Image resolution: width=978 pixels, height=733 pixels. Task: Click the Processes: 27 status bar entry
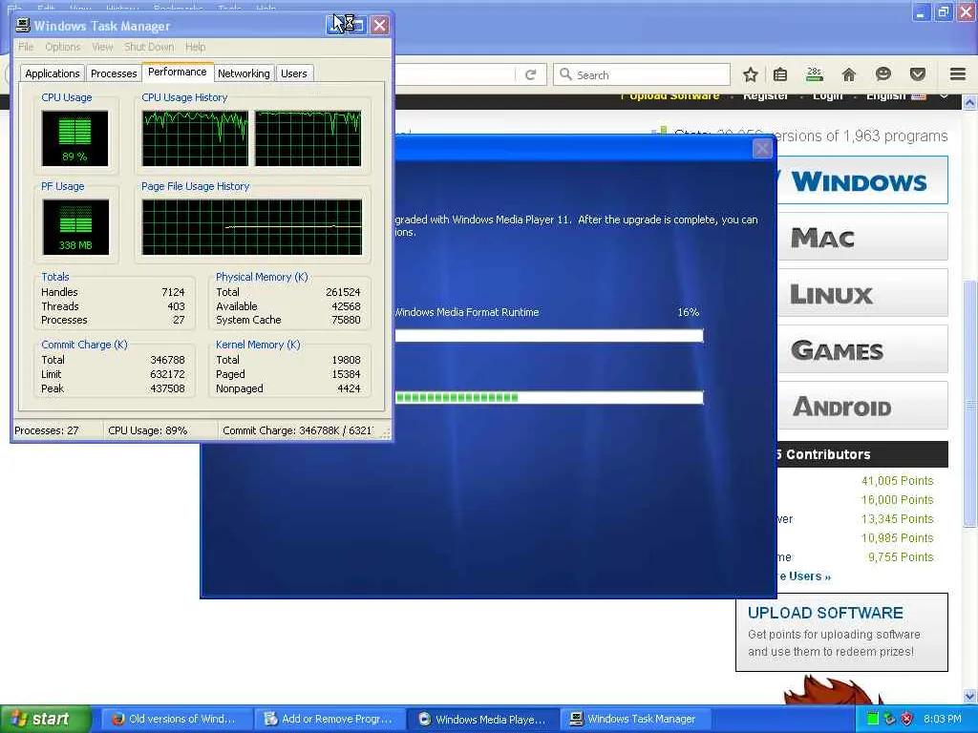pos(58,430)
